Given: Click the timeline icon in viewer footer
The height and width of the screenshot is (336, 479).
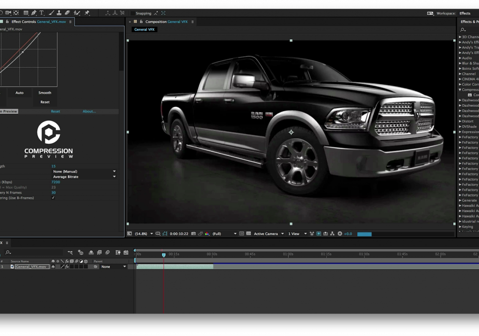Looking at the screenshot, I should (x=326, y=233).
